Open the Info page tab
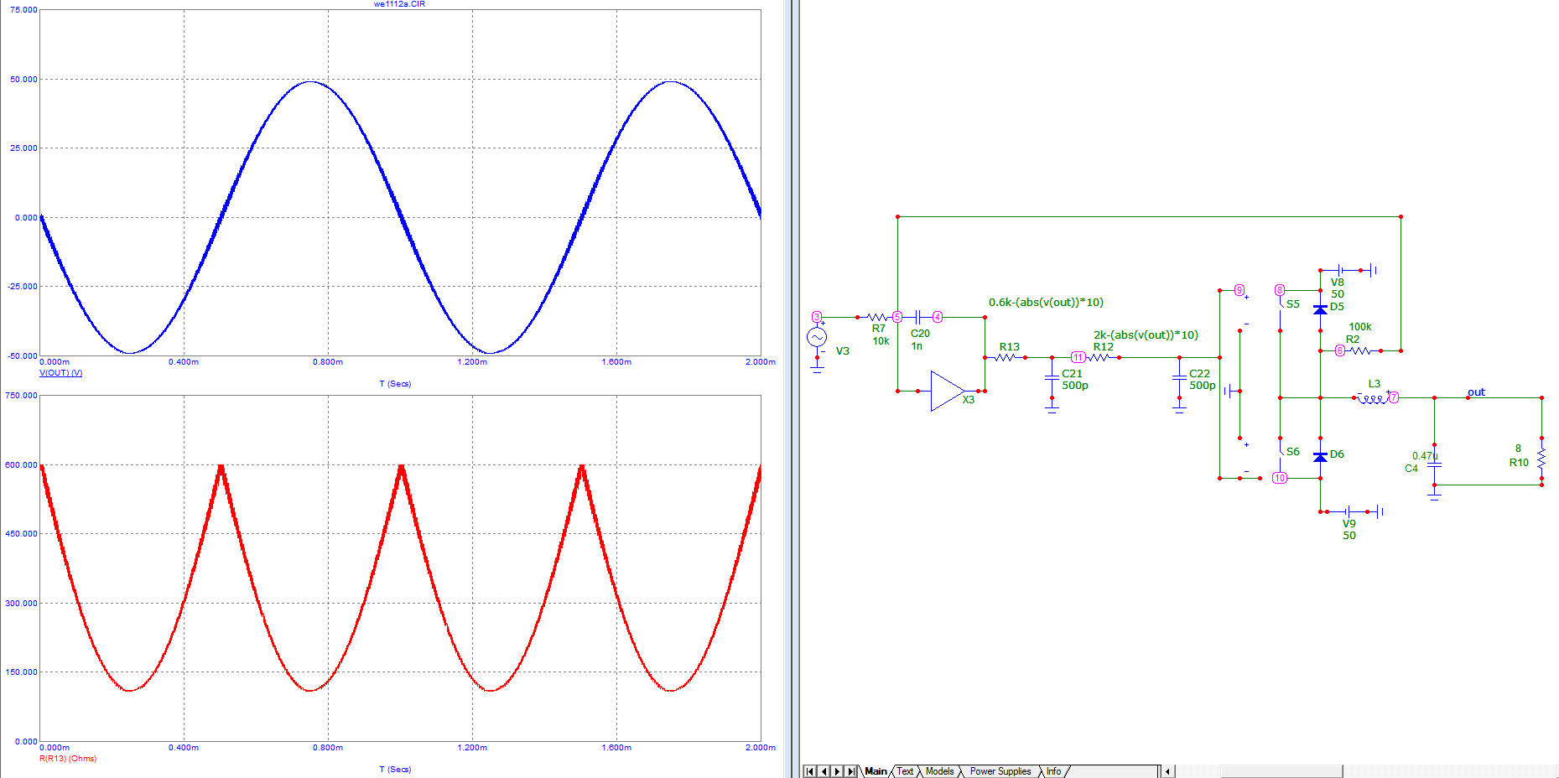The width and height of the screenshot is (1559, 778). click(1053, 771)
